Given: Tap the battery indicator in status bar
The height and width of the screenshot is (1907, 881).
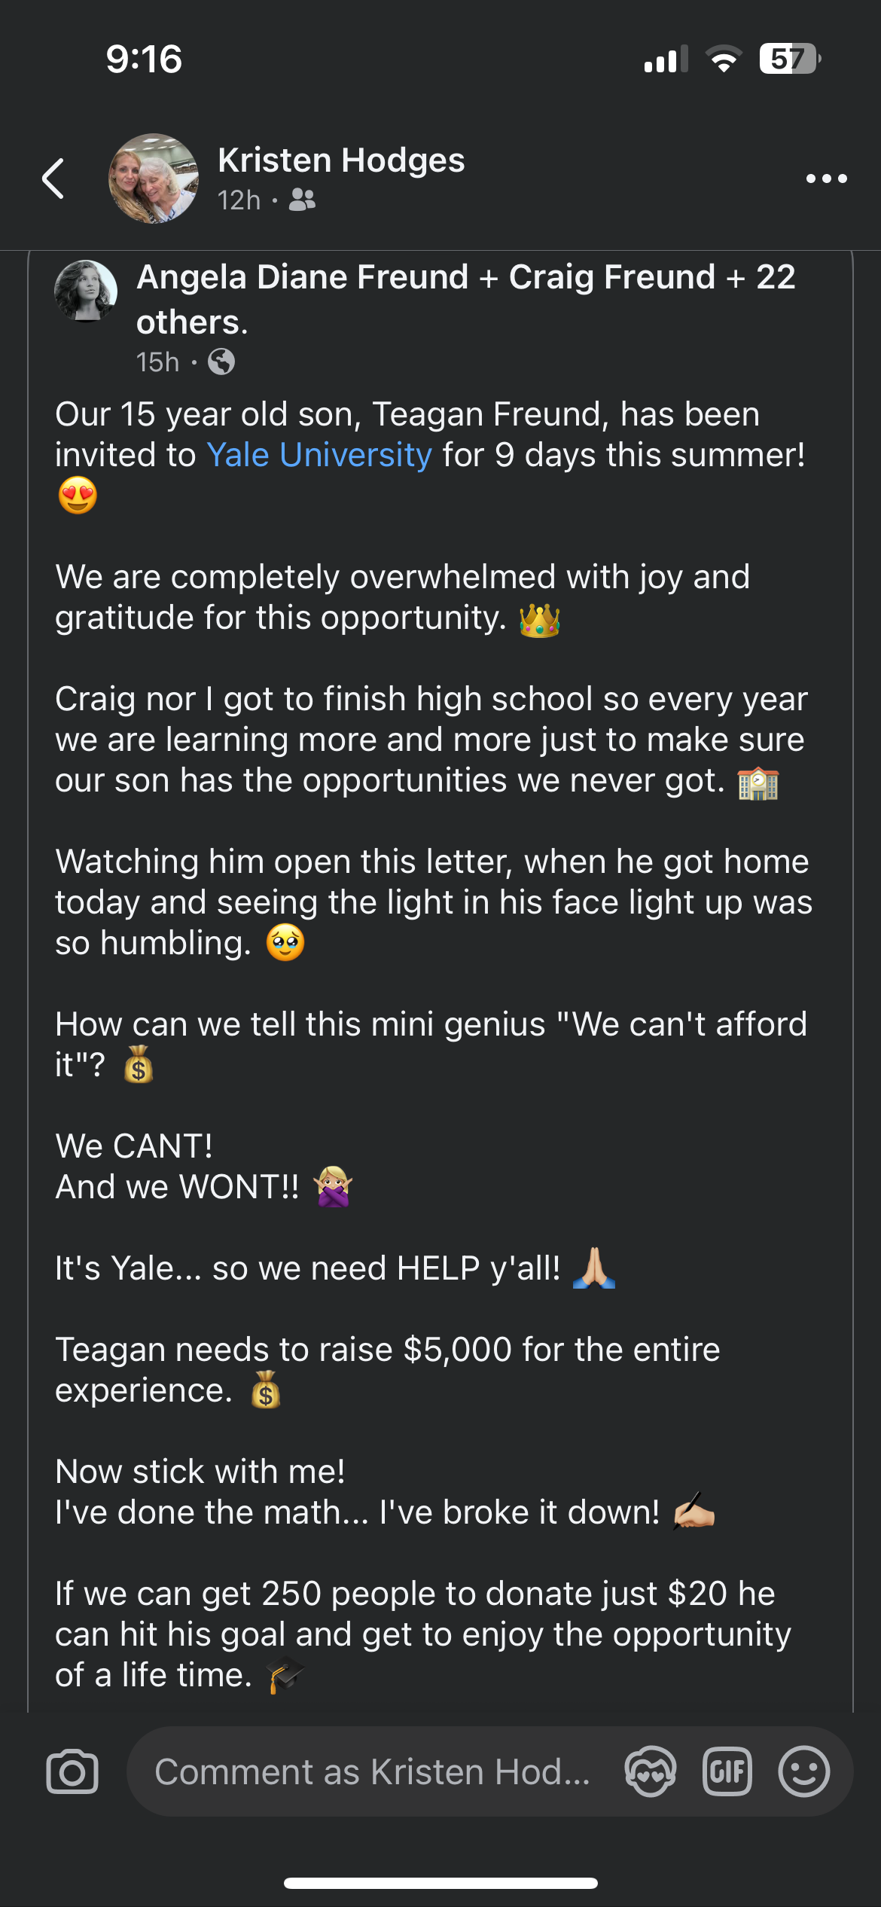Looking at the screenshot, I should point(788,59).
